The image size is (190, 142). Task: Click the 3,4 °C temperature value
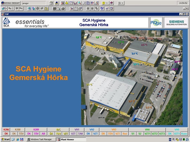coord(135,53)
